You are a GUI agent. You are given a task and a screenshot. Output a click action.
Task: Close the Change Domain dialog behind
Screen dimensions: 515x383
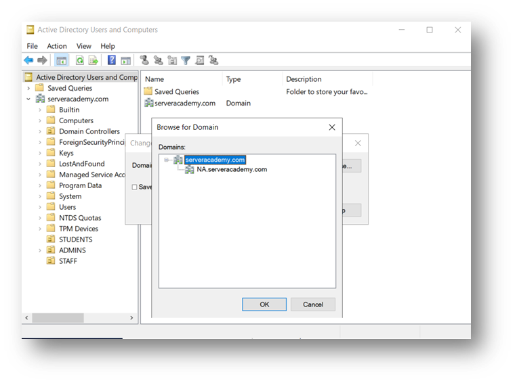pos(358,143)
